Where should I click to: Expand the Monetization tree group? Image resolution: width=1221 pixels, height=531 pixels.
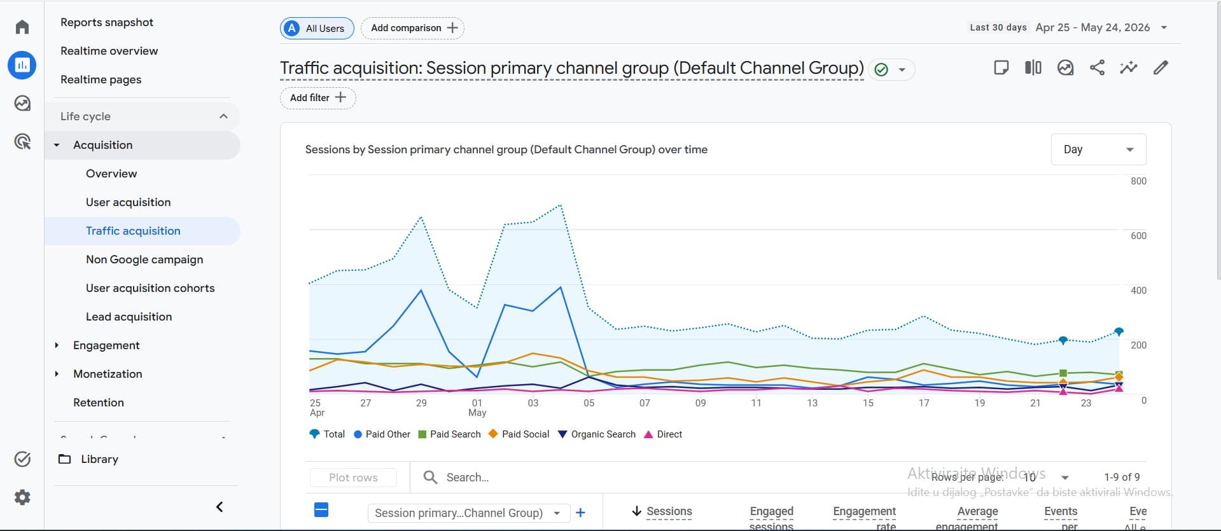pyautogui.click(x=57, y=374)
